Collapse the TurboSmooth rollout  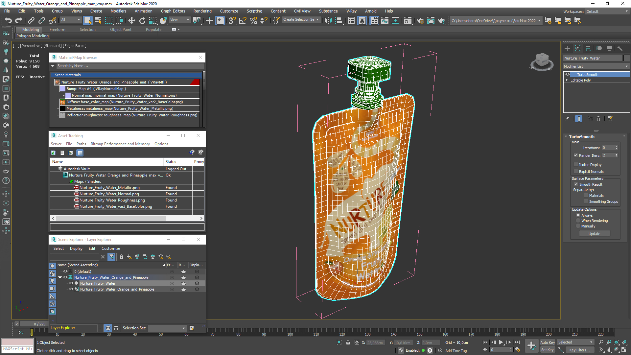pyautogui.click(x=566, y=137)
